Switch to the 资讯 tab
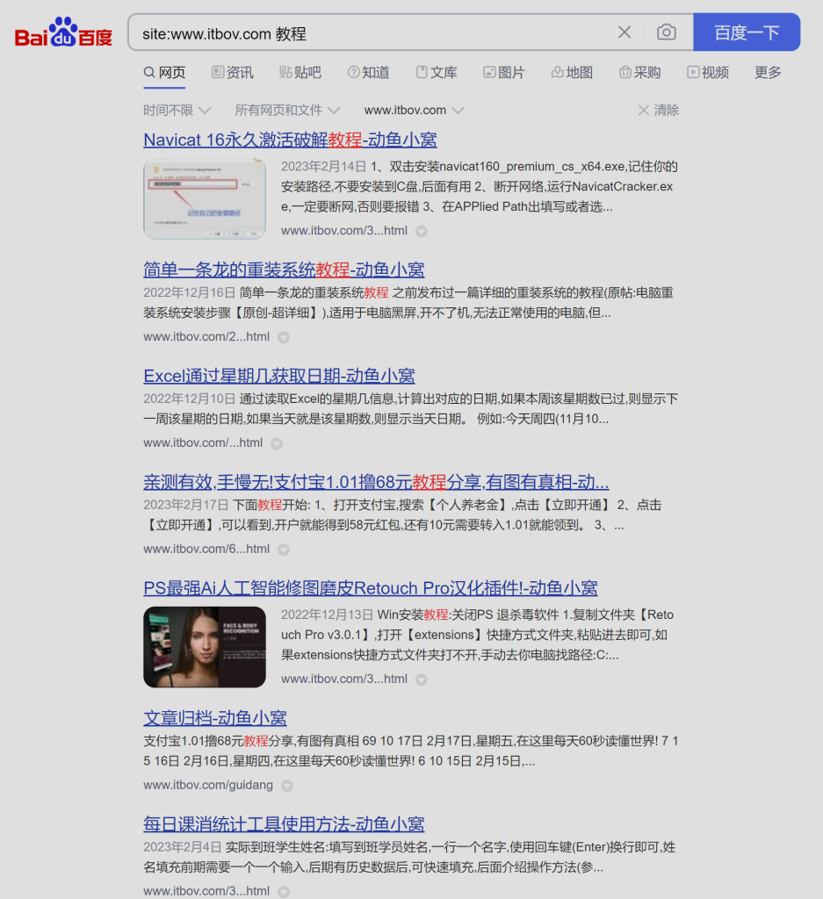 coord(232,73)
